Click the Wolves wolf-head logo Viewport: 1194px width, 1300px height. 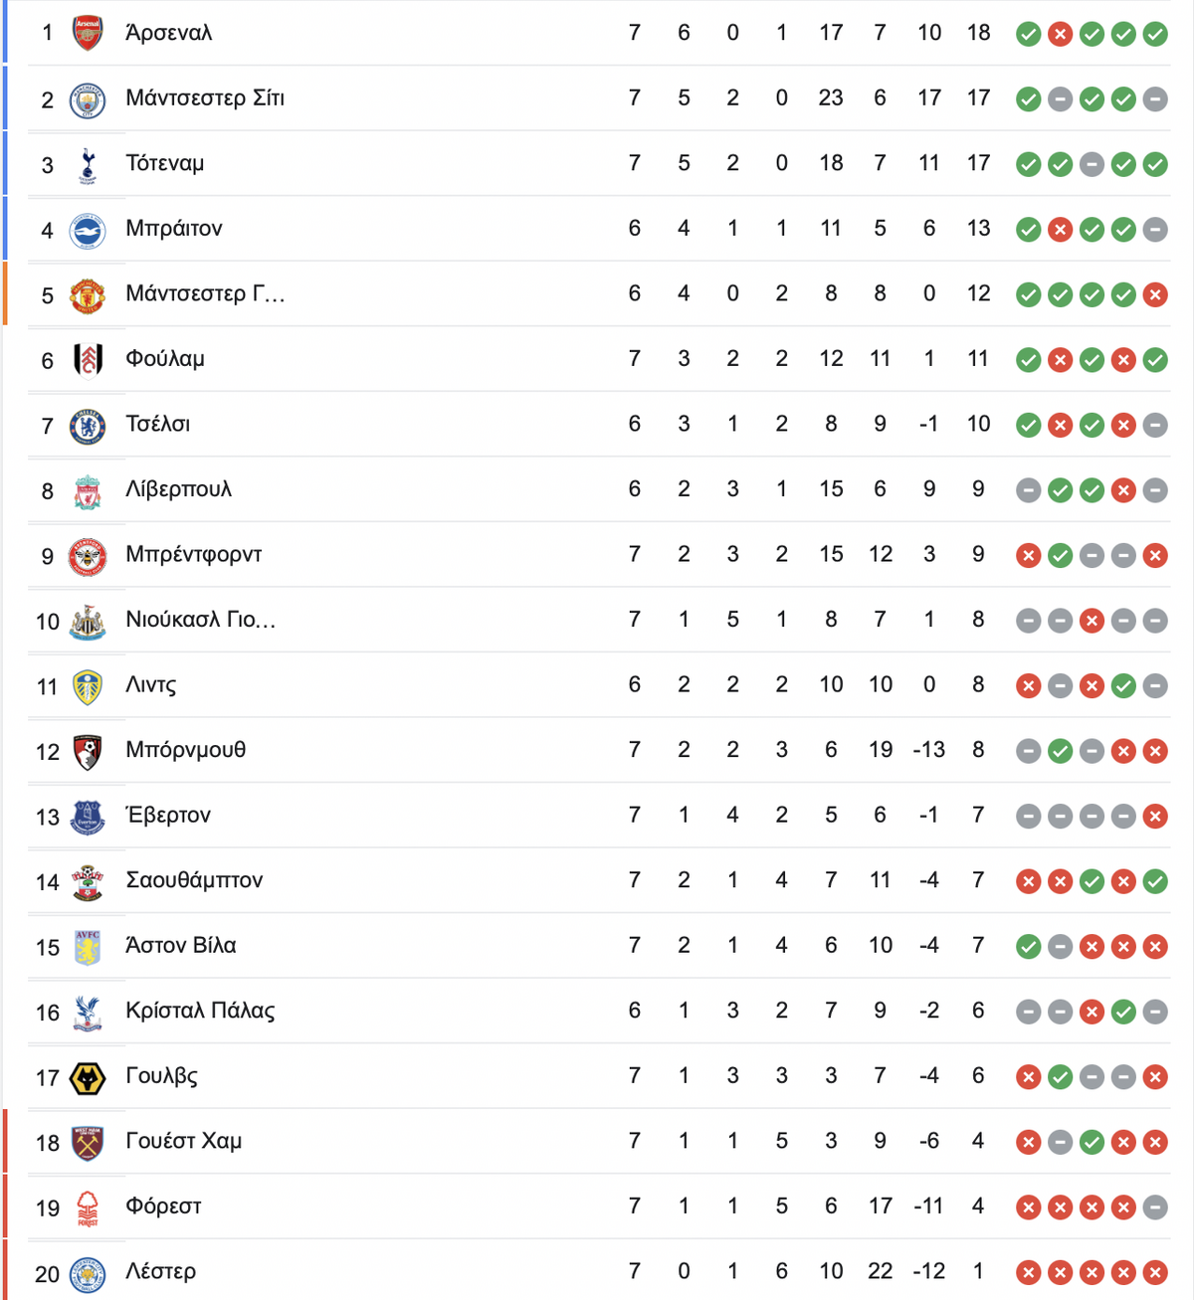[88, 1078]
